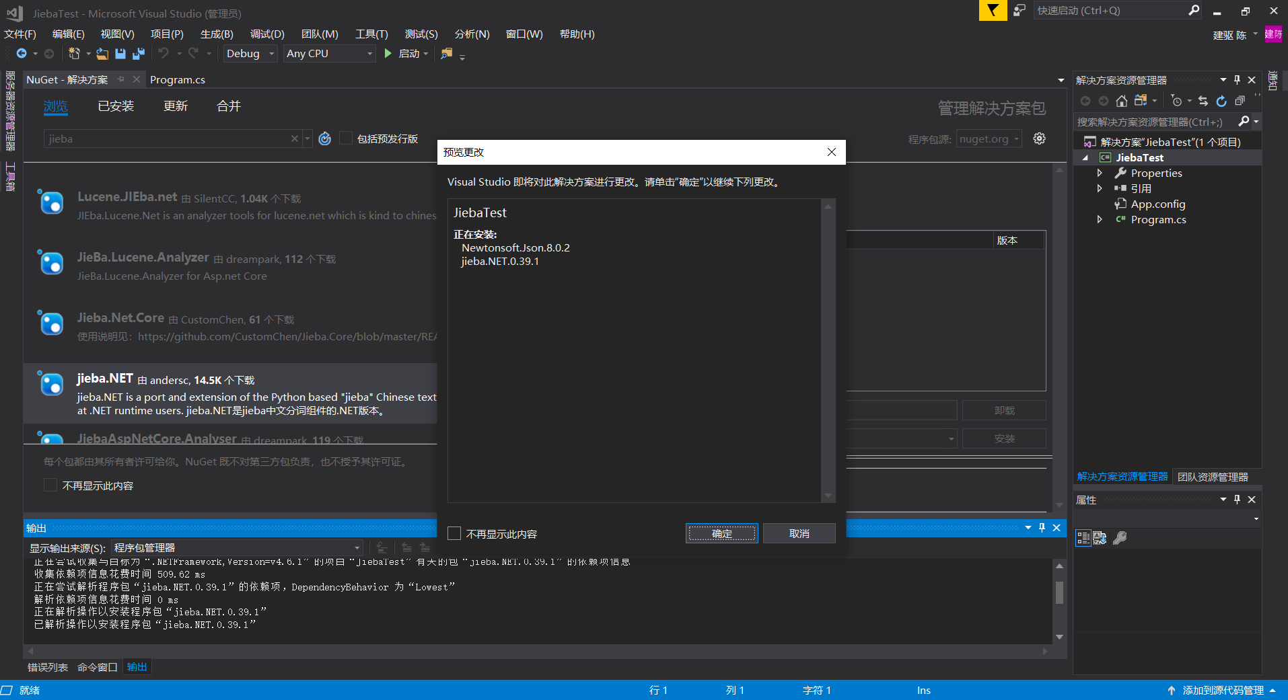This screenshot has height=700, width=1288.
Task: Check 'don't show again' in NuGet license notice
Action: click(50, 485)
